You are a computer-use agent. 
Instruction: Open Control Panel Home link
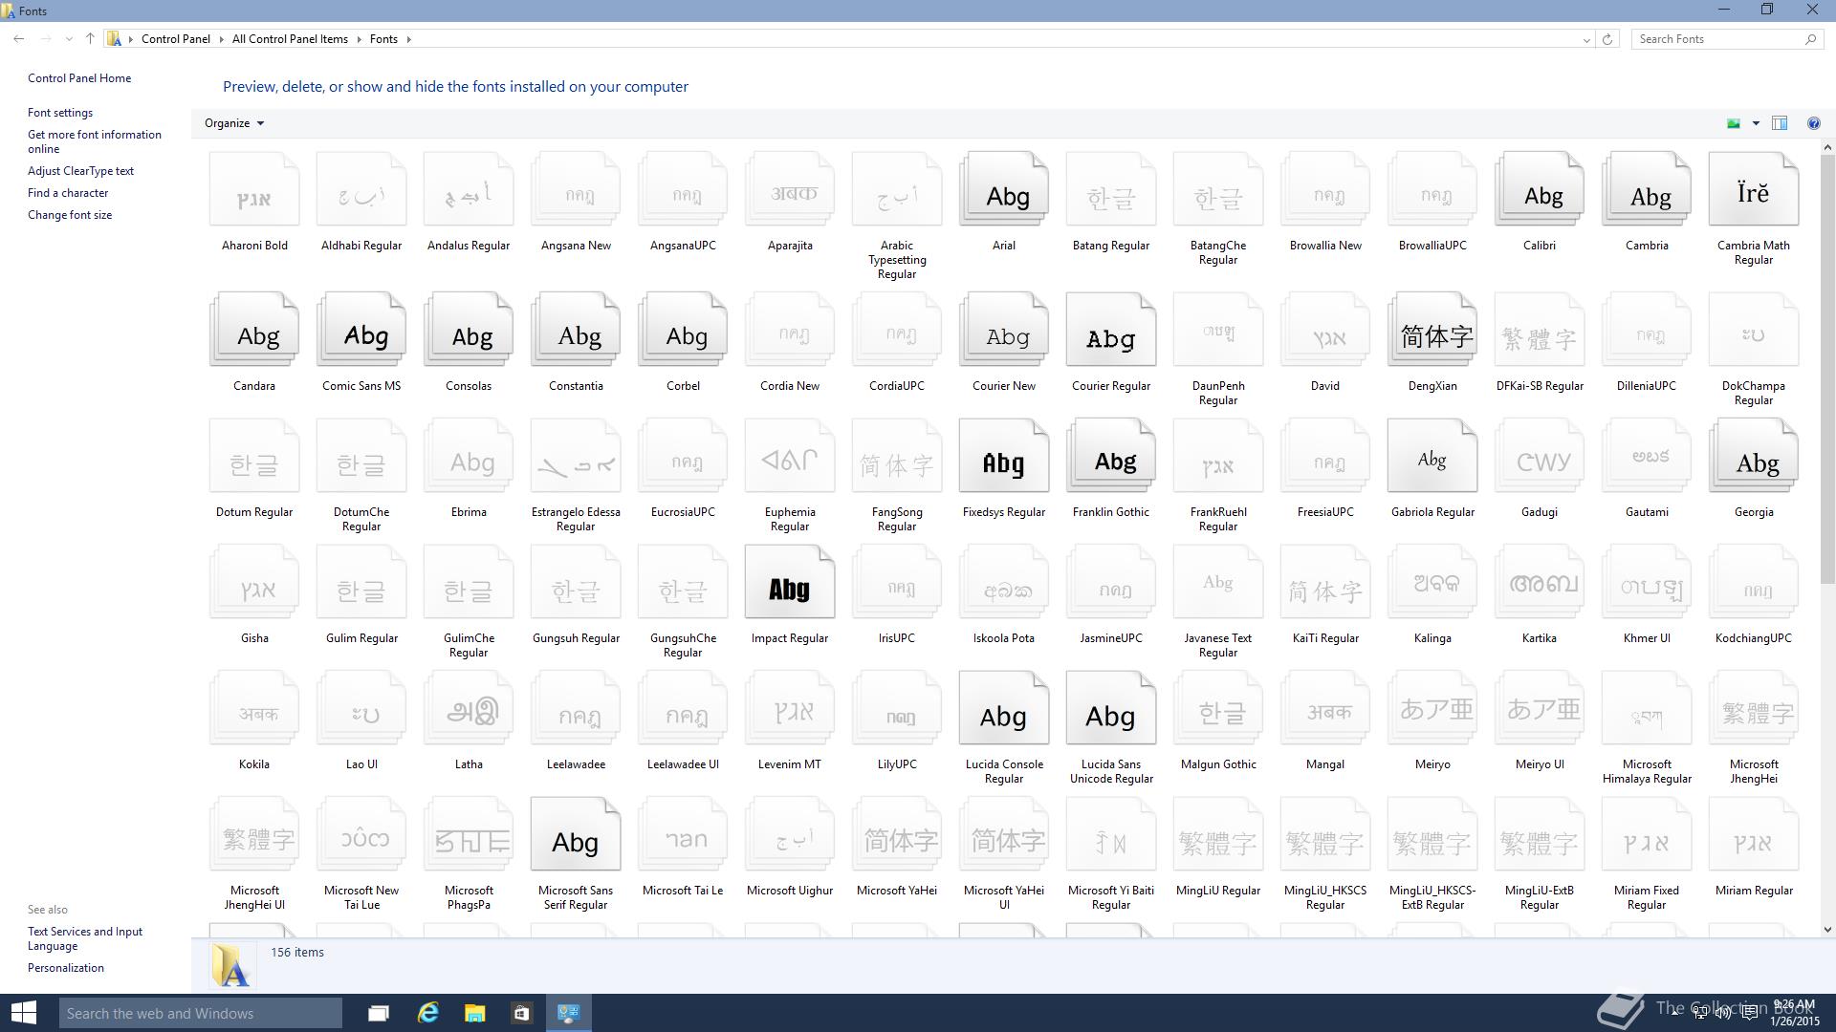tap(79, 78)
